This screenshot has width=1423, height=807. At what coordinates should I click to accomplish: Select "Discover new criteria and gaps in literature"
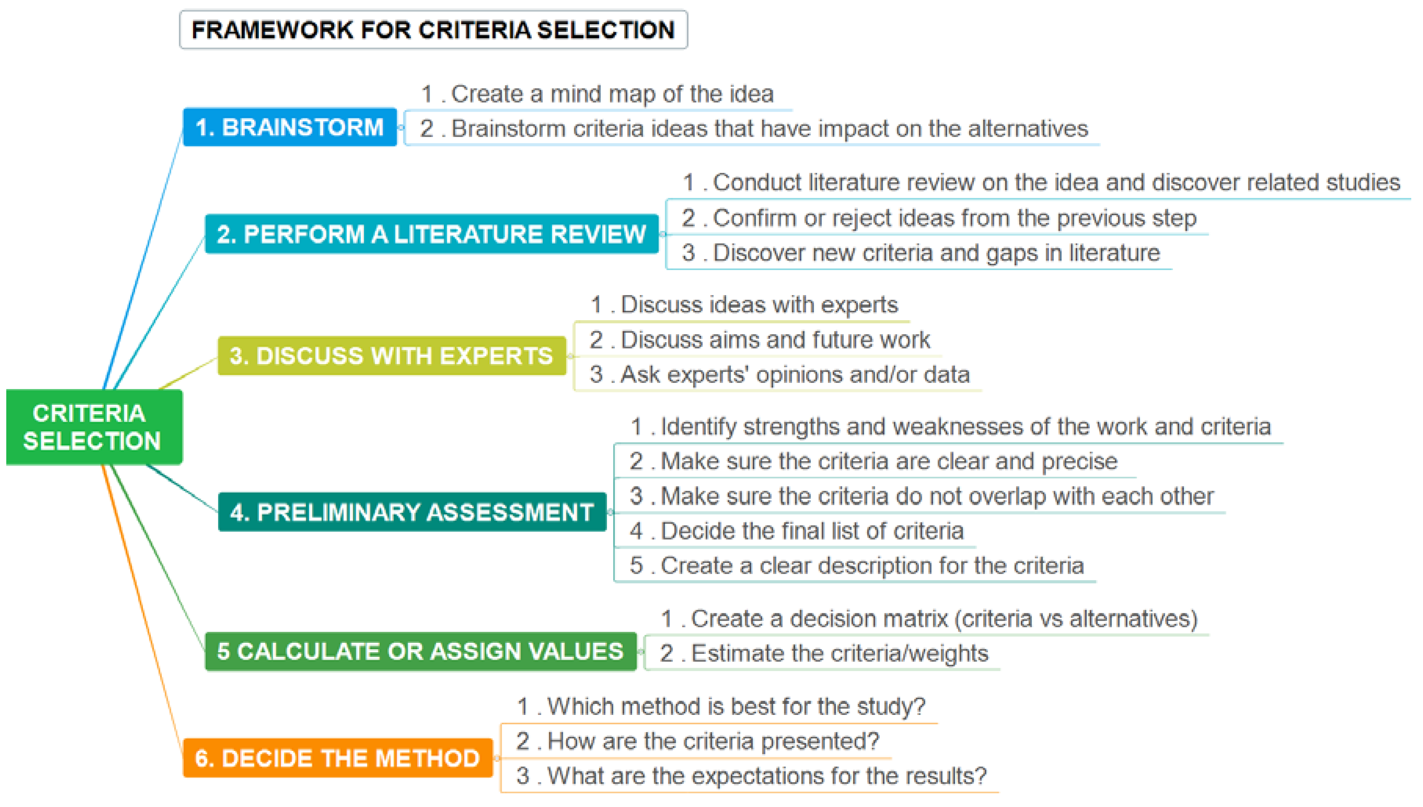(x=921, y=253)
